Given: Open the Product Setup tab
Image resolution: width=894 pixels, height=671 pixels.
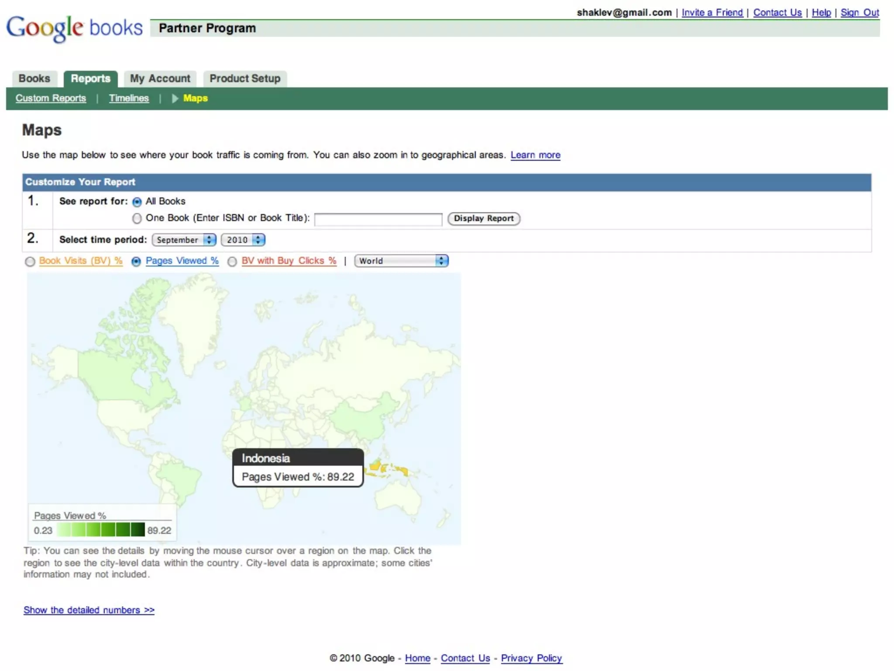Looking at the screenshot, I should 245,79.
